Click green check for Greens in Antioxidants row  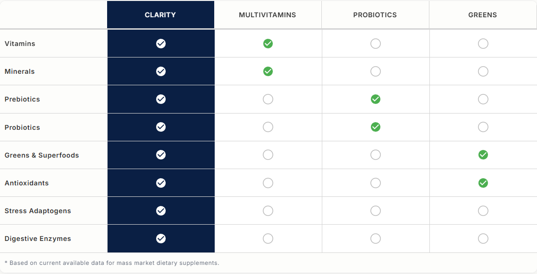pos(483,183)
